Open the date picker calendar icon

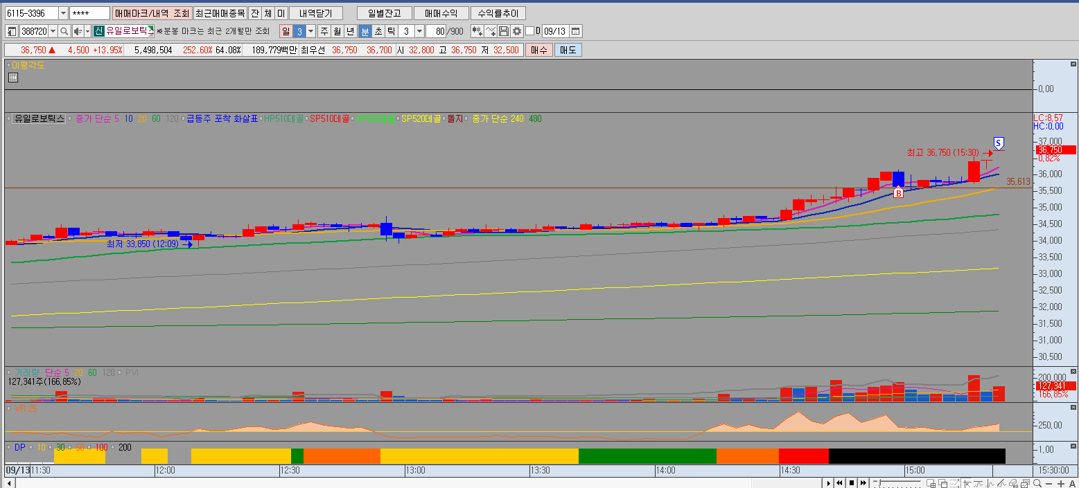tap(576, 31)
